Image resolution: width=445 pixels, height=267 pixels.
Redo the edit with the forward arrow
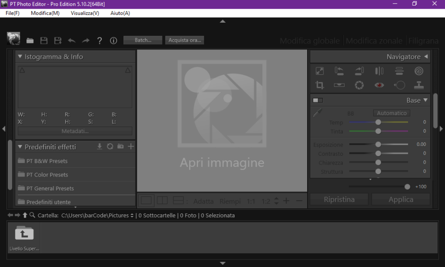pyautogui.click(x=86, y=41)
